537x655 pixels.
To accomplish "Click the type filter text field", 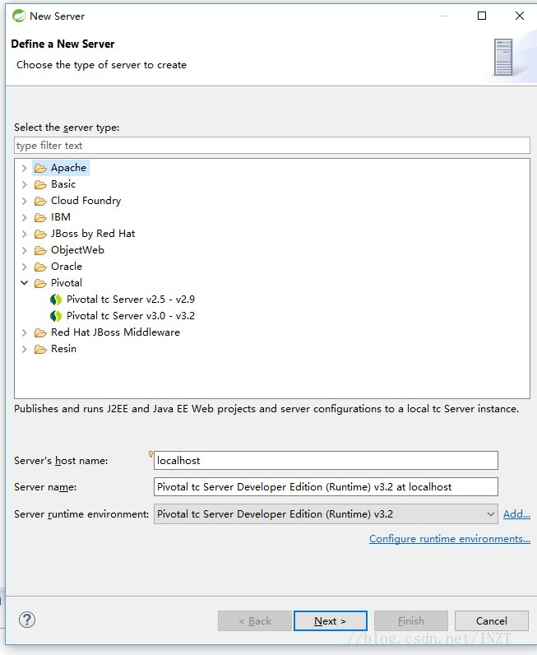I will click(x=272, y=146).
